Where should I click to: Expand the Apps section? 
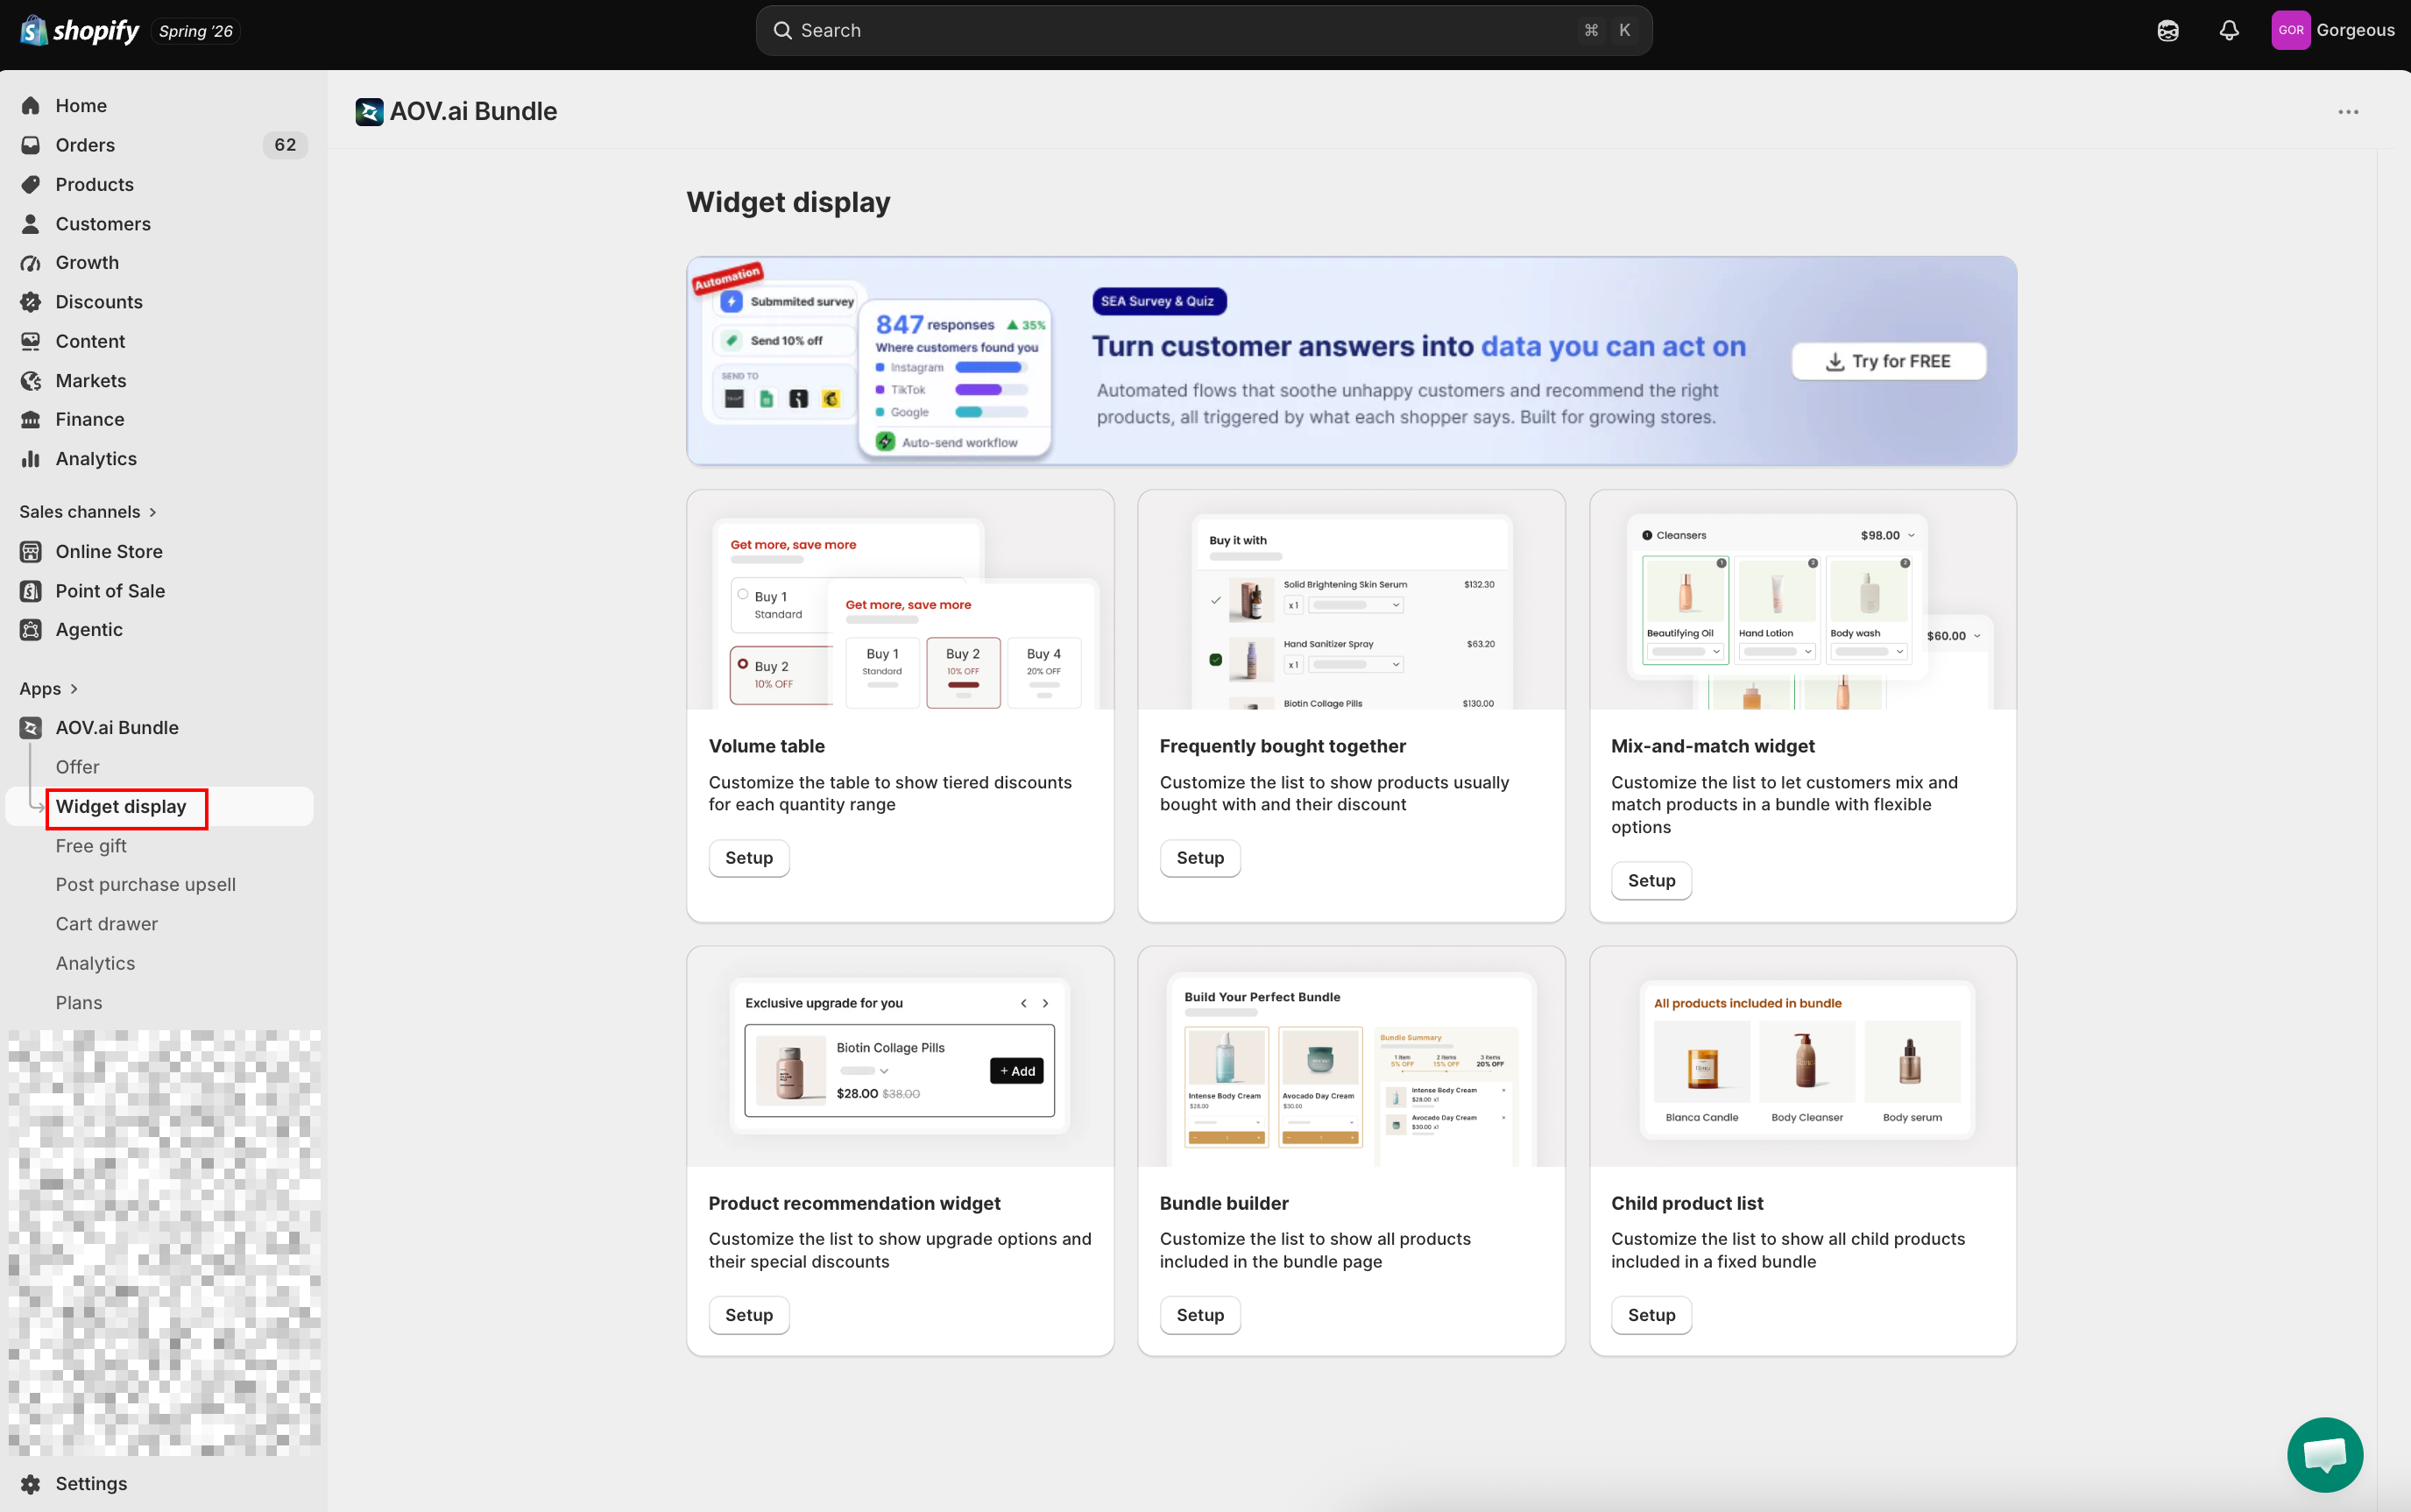click(x=49, y=689)
